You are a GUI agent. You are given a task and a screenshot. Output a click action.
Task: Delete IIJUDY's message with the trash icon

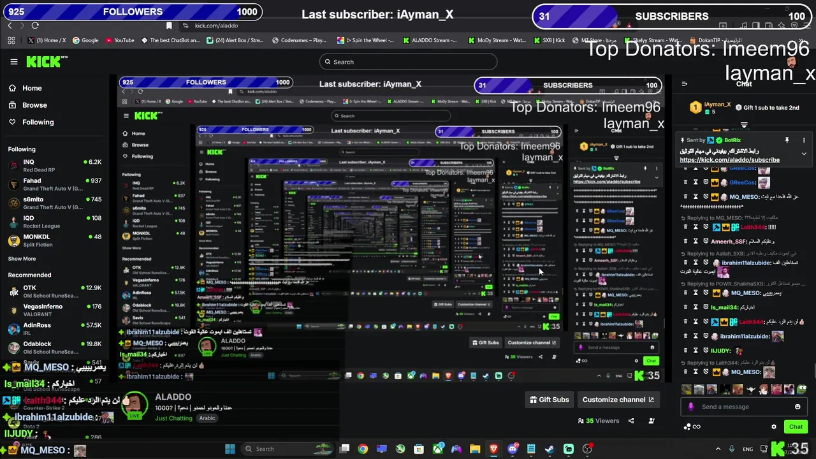click(x=686, y=351)
